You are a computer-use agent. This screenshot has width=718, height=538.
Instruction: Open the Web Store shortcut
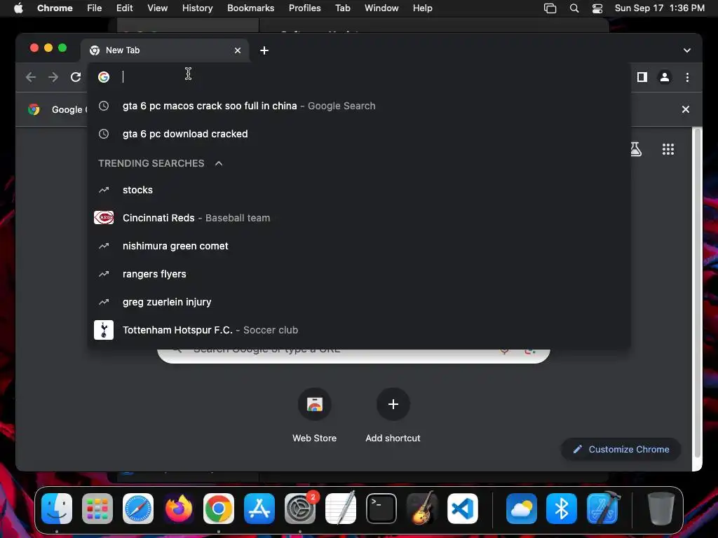pyautogui.click(x=315, y=415)
